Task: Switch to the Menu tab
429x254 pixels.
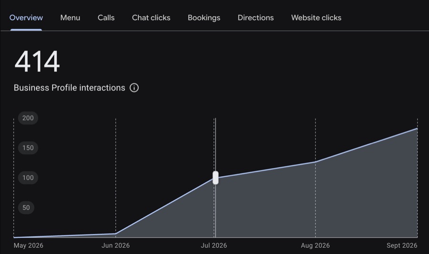Action: [x=71, y=18]
